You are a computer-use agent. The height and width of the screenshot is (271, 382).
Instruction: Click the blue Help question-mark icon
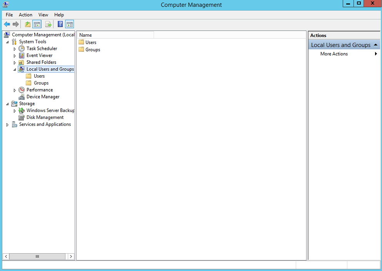[x=60, y=24]
